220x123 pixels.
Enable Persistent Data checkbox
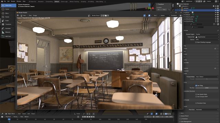tap(196, 103)
